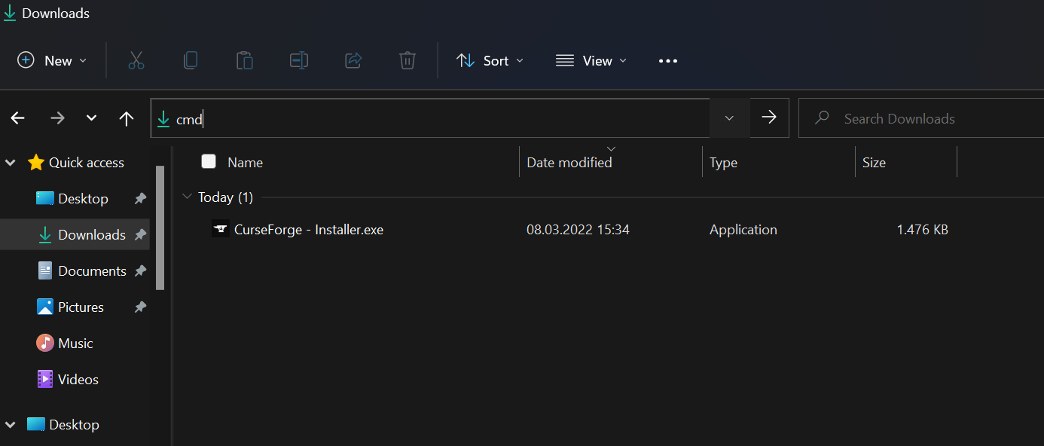
Task: Select the Rename icon in the toolbar
Action: click(x=298, y=60)
